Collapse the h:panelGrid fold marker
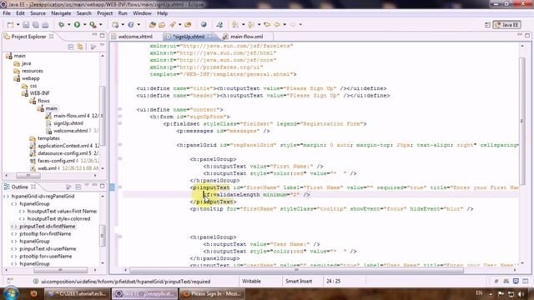This screenshot has height=300, width=534. tap(120, 145)
